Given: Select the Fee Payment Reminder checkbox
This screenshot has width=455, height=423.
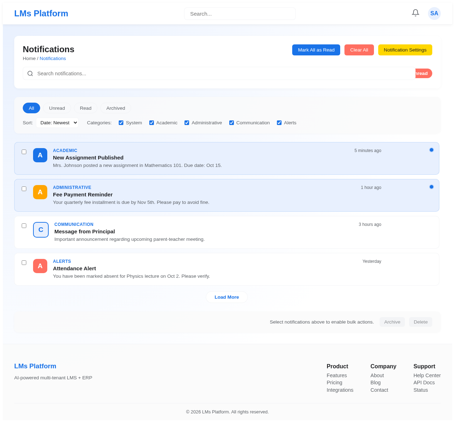Looking at the screenshot, I should pyautogui.click(x=24, y=189).
